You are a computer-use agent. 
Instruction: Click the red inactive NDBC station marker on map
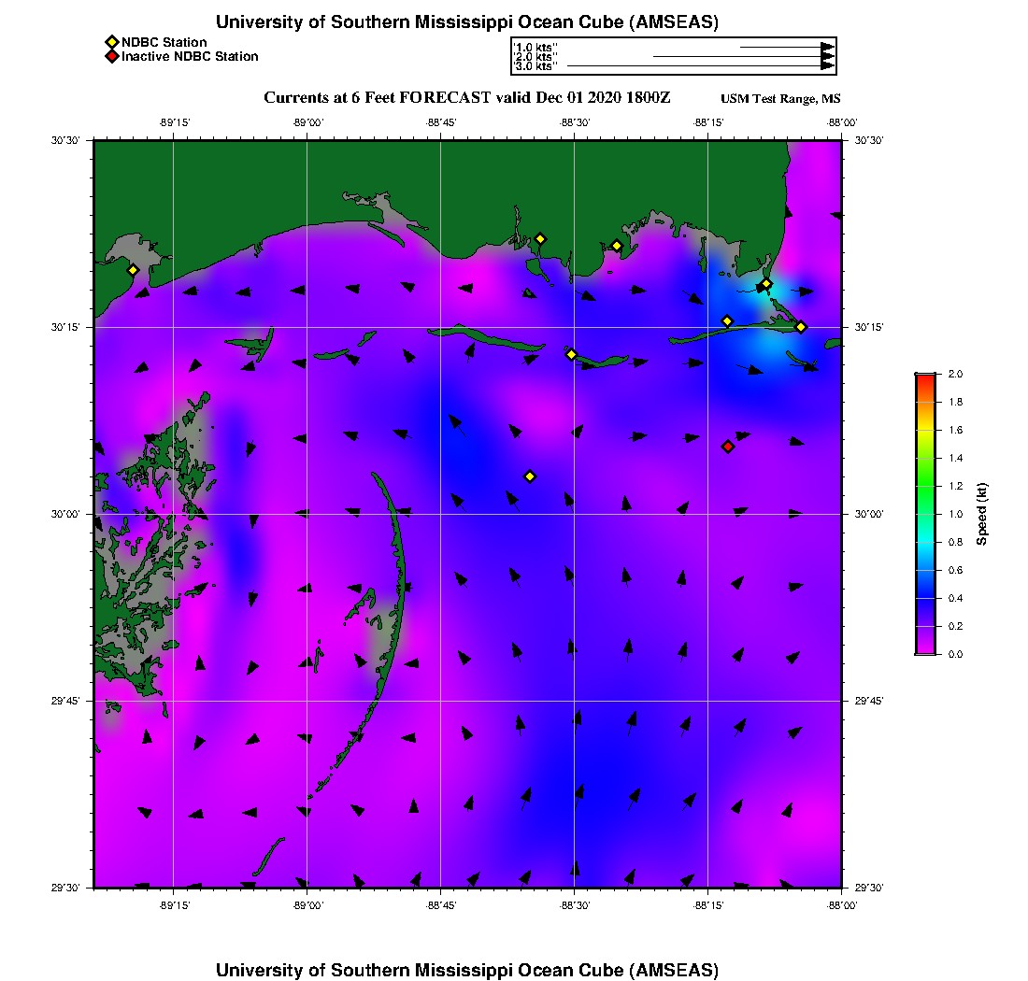click(728, 447)
